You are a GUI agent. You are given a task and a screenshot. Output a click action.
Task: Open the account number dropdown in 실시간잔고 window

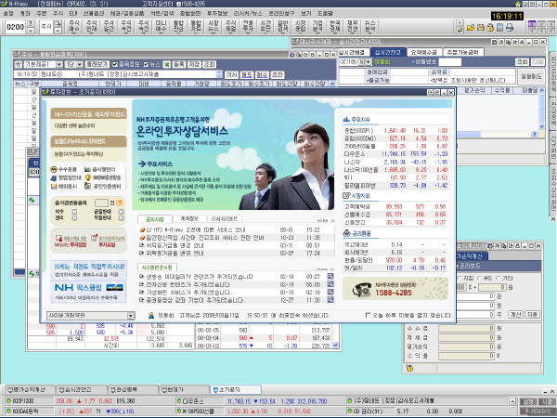click(x=368, y=62)
